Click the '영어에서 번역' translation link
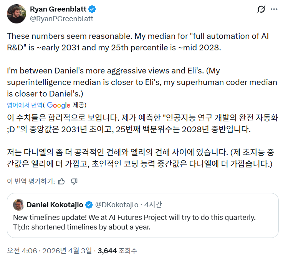 25,105
